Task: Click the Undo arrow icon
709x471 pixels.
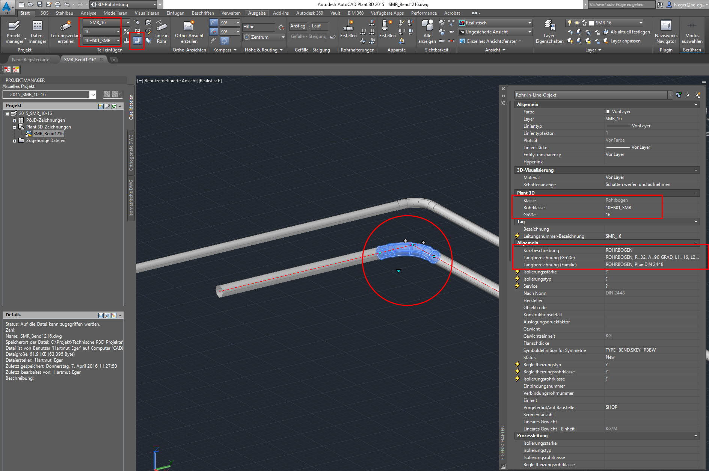Action: coord(67,5)
